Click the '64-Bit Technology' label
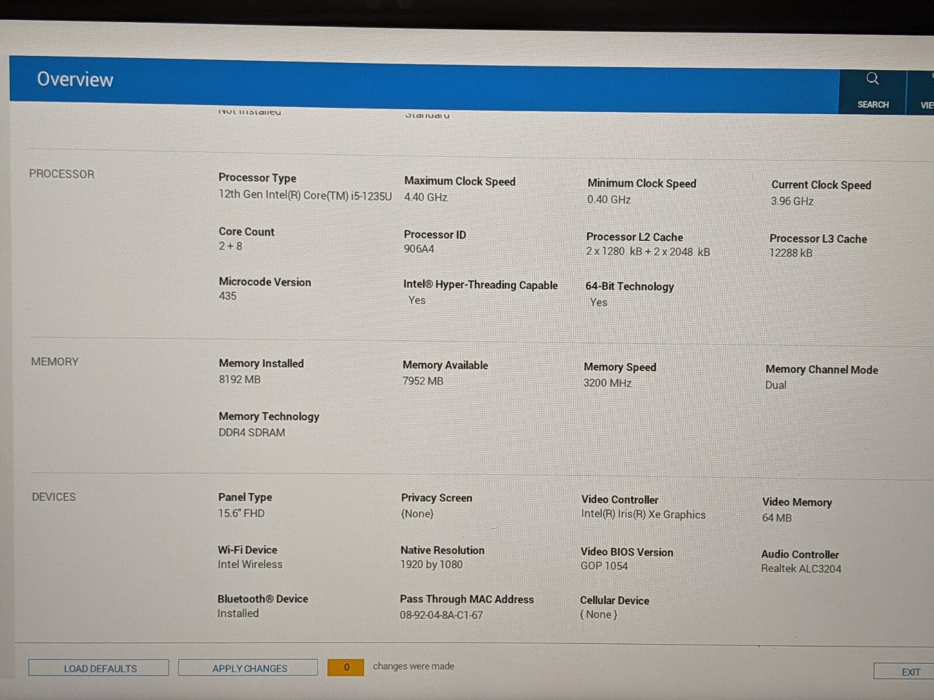Screen dimensions: 934x700 tap(630, 286)
